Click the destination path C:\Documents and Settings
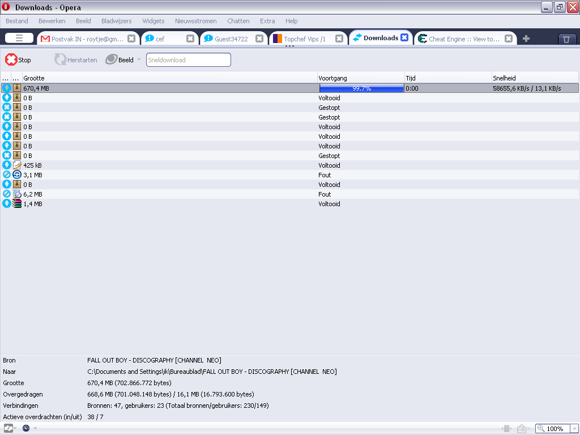The image size is (580, 435). 212,372
